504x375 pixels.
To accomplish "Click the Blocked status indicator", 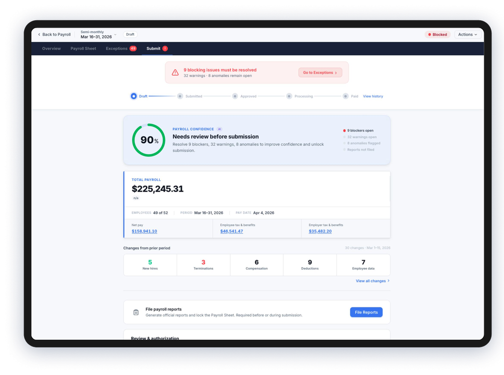I will 437,34.
